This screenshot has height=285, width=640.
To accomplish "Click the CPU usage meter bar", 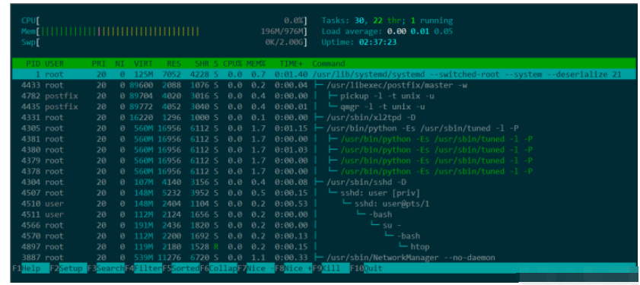I will coord(164,21).
